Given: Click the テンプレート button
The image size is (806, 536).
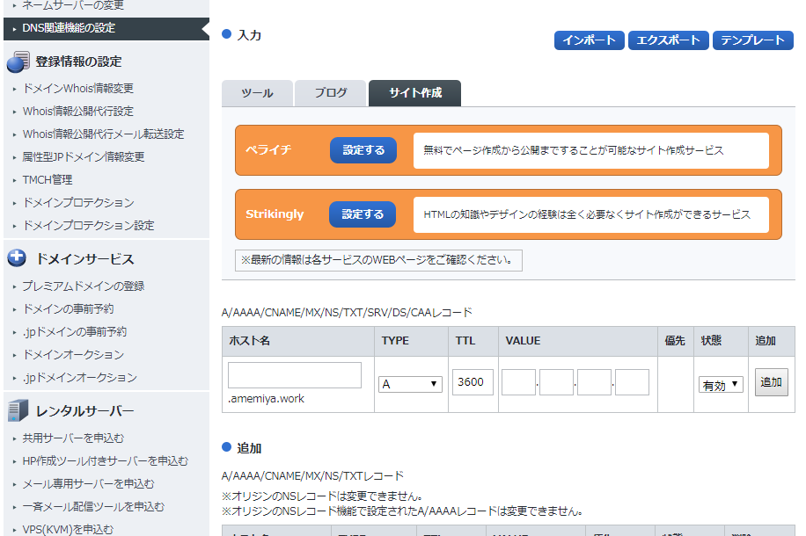Looking at the screenshot, I should click(x=752, y=40).
